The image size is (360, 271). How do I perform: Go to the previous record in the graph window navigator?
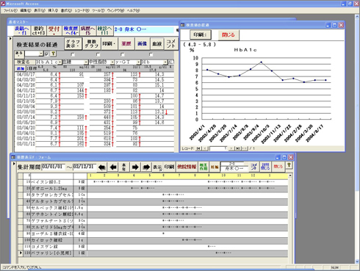point(205,148)
